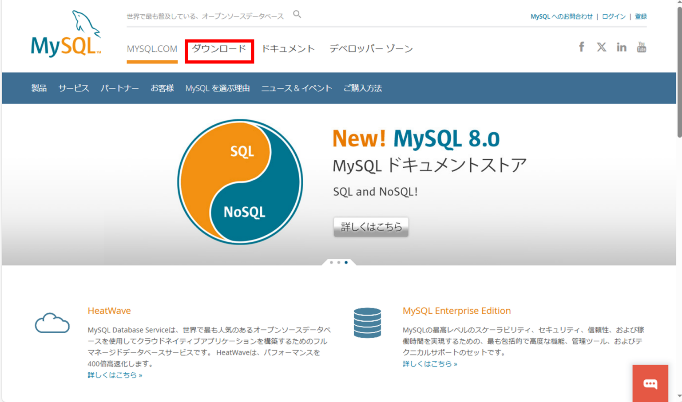The height and width of the screenshot is (402, 682).
Task: Click the Enterprise Edition database stack icon
Action: (367, 323)
